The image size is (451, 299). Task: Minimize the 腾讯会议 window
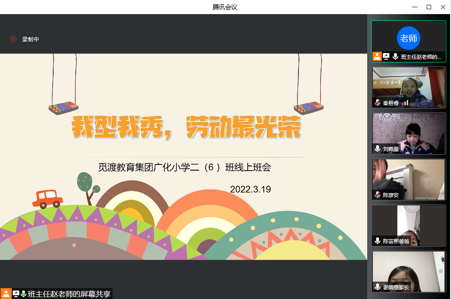pos(414,7)
